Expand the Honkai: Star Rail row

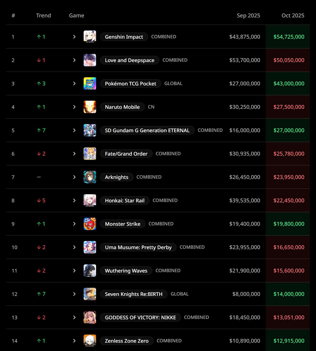(x=74, y=201)
